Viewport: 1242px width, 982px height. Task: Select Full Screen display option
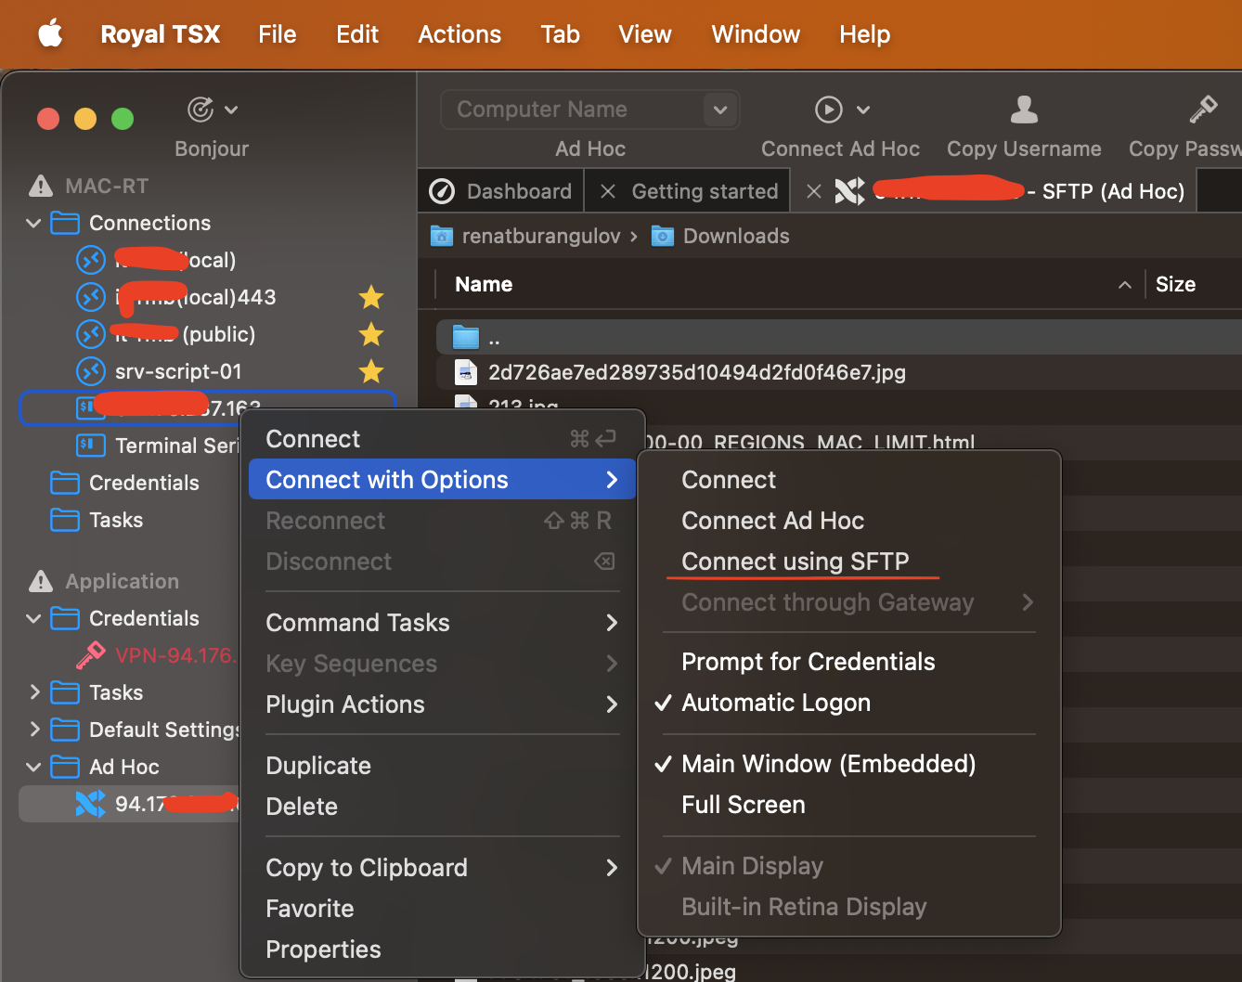743,805
